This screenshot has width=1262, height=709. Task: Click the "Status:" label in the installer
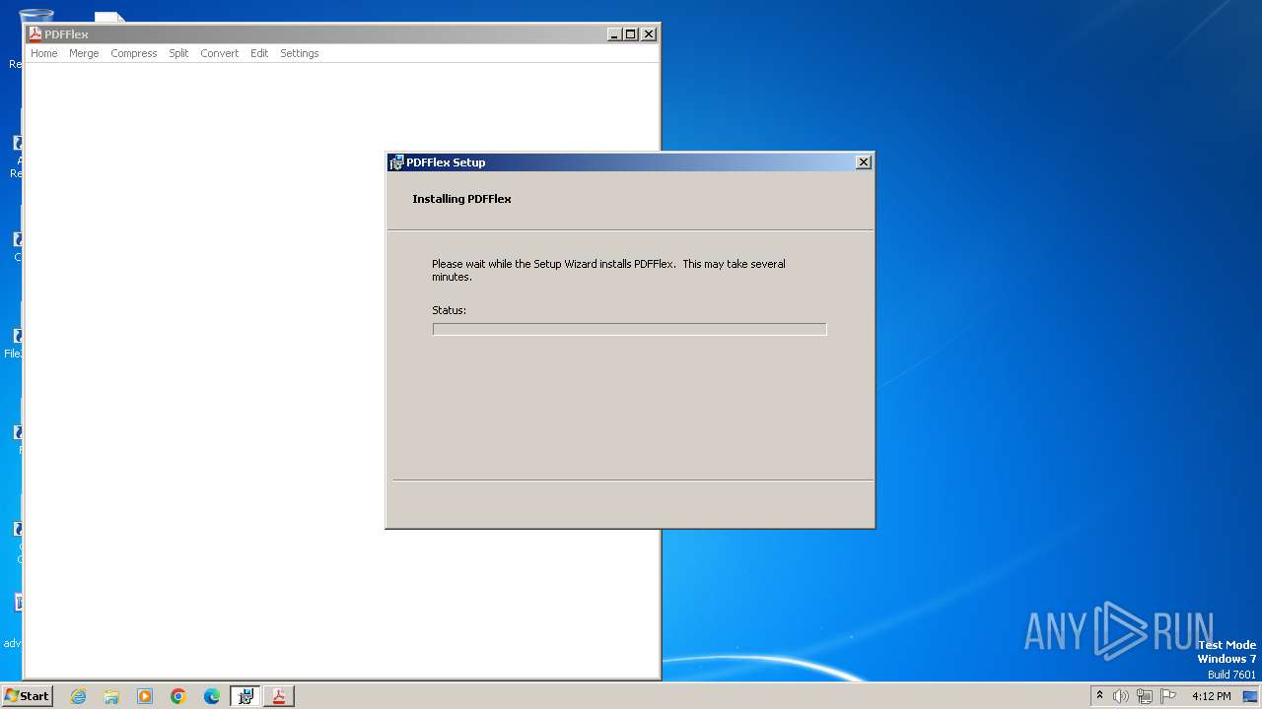point(449,310)
